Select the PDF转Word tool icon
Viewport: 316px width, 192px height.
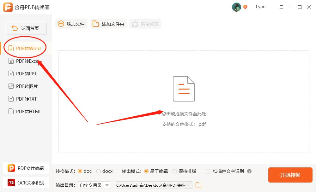click(x=12, y=48)
